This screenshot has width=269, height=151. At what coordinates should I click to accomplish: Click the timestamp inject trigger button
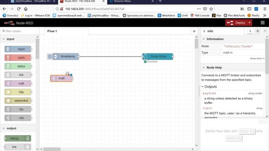[x=50, y=57]
